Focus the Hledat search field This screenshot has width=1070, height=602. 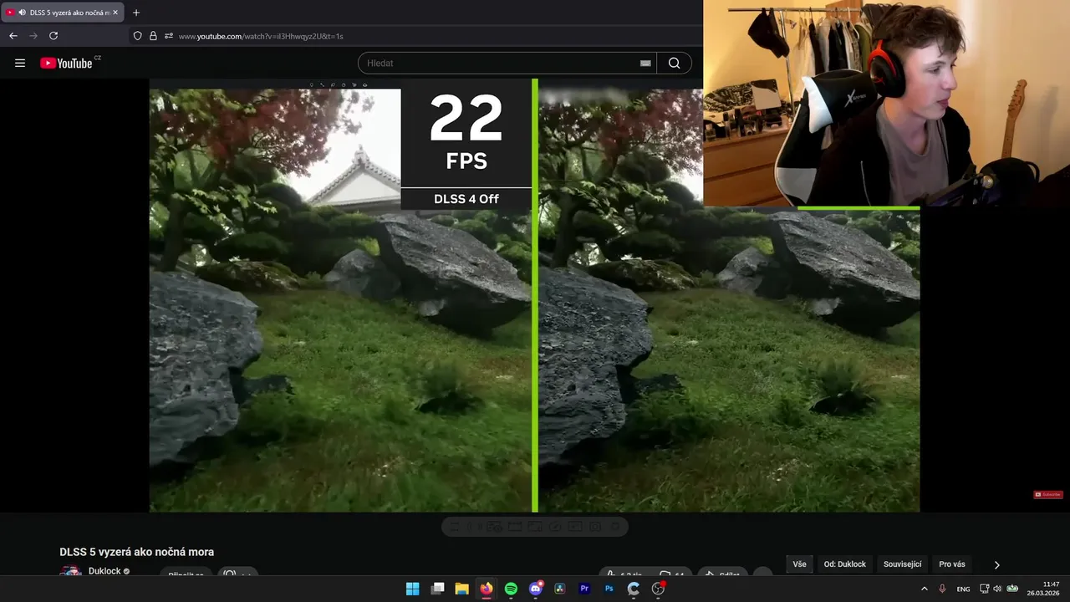[x=507, y=63]
